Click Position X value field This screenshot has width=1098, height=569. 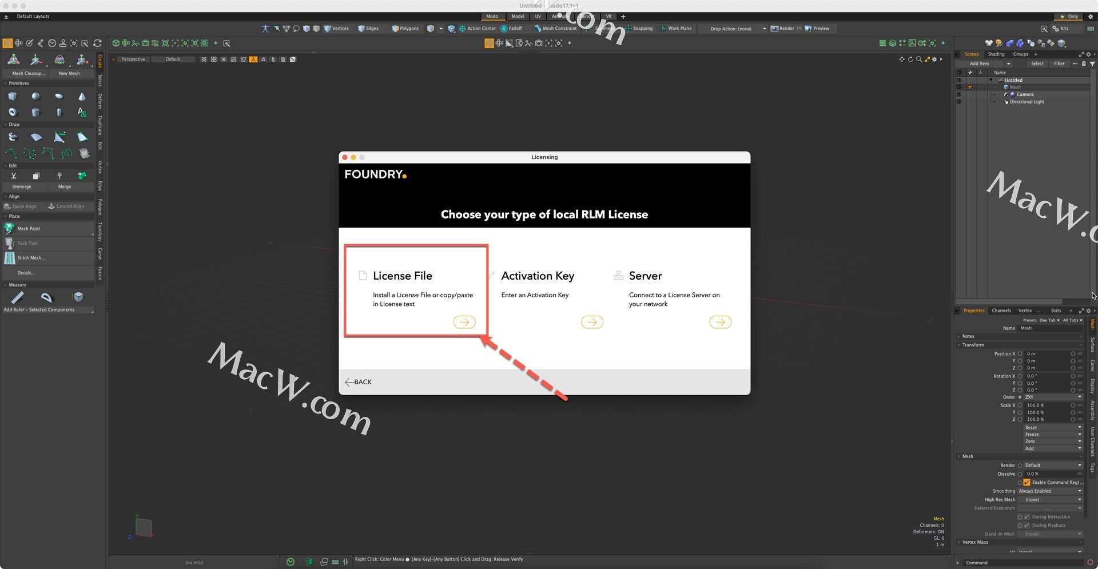click(x=1047, y=354)
